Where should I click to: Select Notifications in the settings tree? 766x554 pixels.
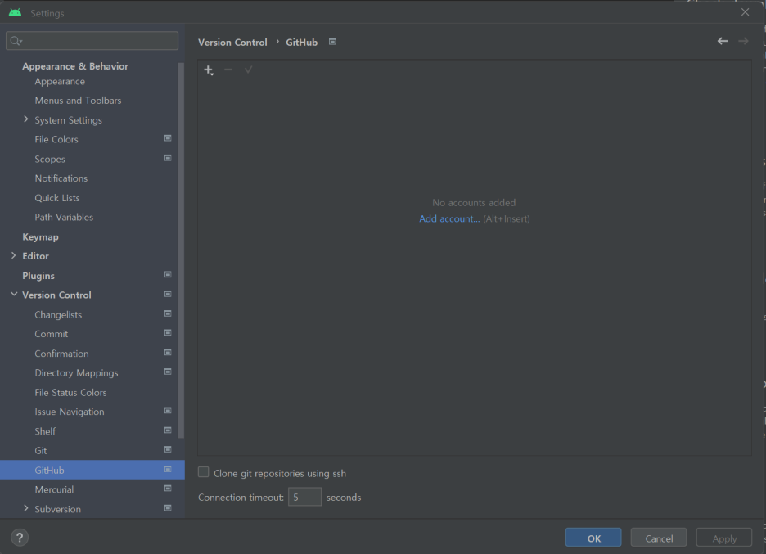coord(61,178)
